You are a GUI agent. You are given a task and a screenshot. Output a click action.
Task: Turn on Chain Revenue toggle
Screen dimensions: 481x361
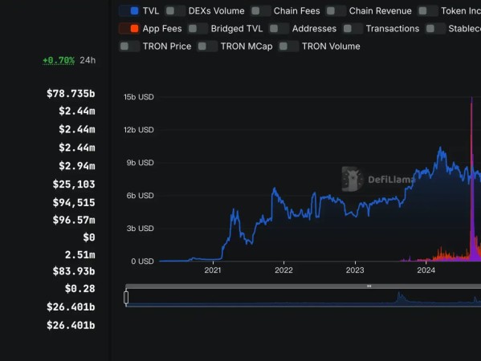pyautogui.click(x=336, y=11)
